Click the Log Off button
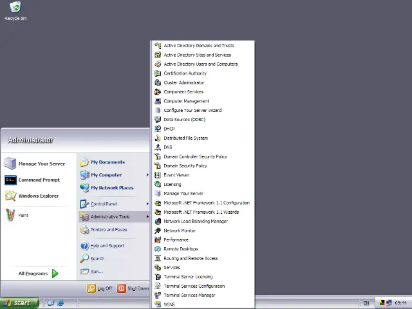 (x=100, y=288)
